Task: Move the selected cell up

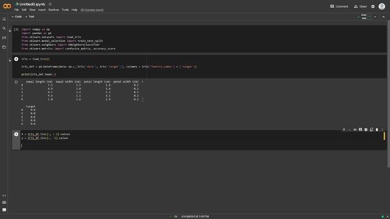Action: coord(344,130)
